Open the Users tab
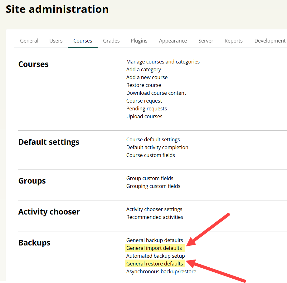The height and width of the screenshot is (283, 287). (x=56, y=41)
